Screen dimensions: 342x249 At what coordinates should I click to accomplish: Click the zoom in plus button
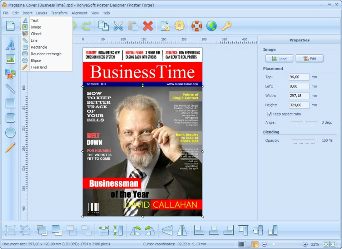pos(305,244)
